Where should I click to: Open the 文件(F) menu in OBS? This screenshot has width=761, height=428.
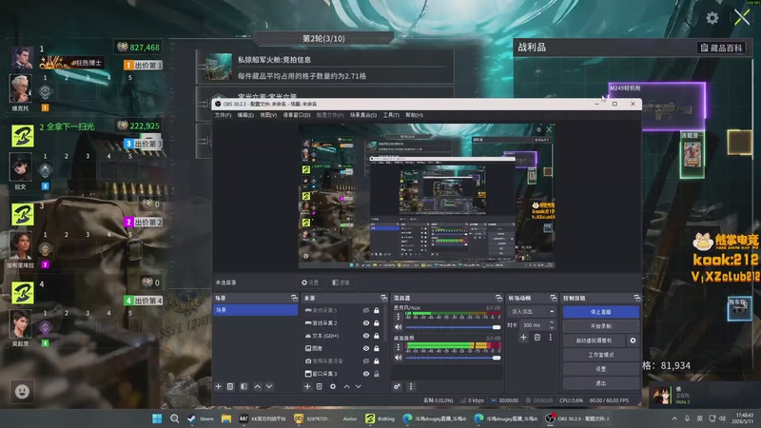(223, 115)
